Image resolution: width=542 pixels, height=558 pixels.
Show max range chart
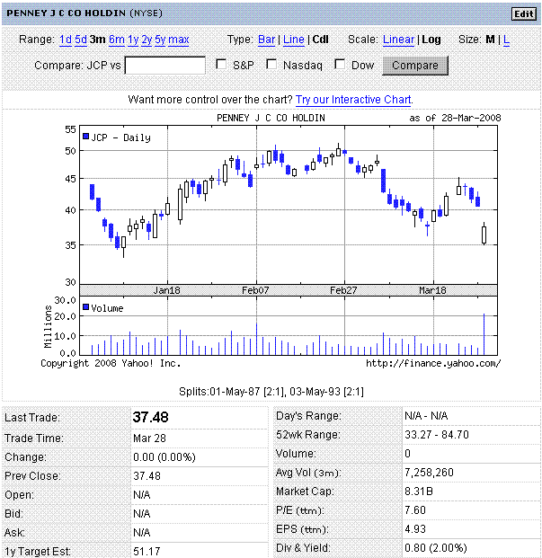click(179, 40)
